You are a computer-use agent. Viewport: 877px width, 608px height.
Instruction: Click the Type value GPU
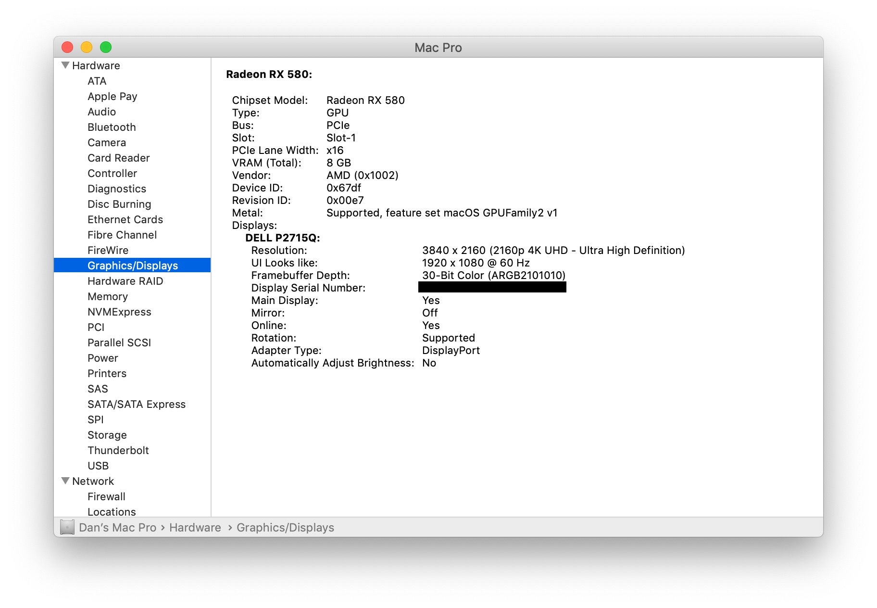[338, 113]
